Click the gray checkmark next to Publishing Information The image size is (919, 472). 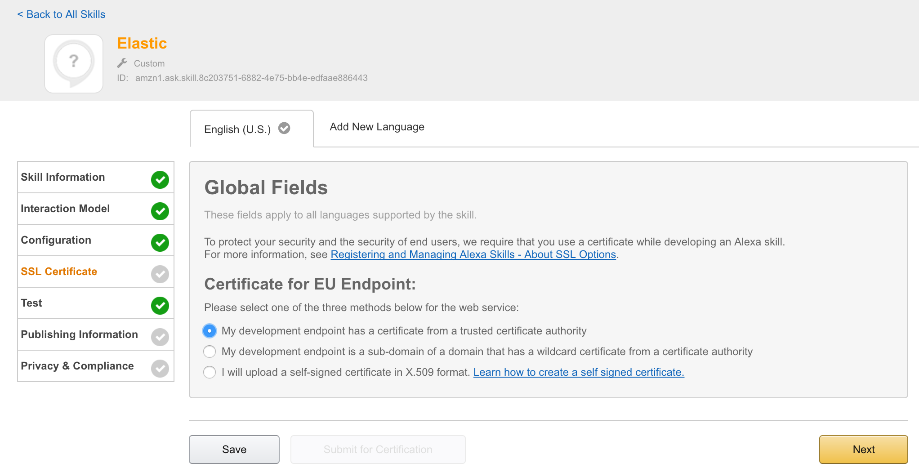pos(160,337)
